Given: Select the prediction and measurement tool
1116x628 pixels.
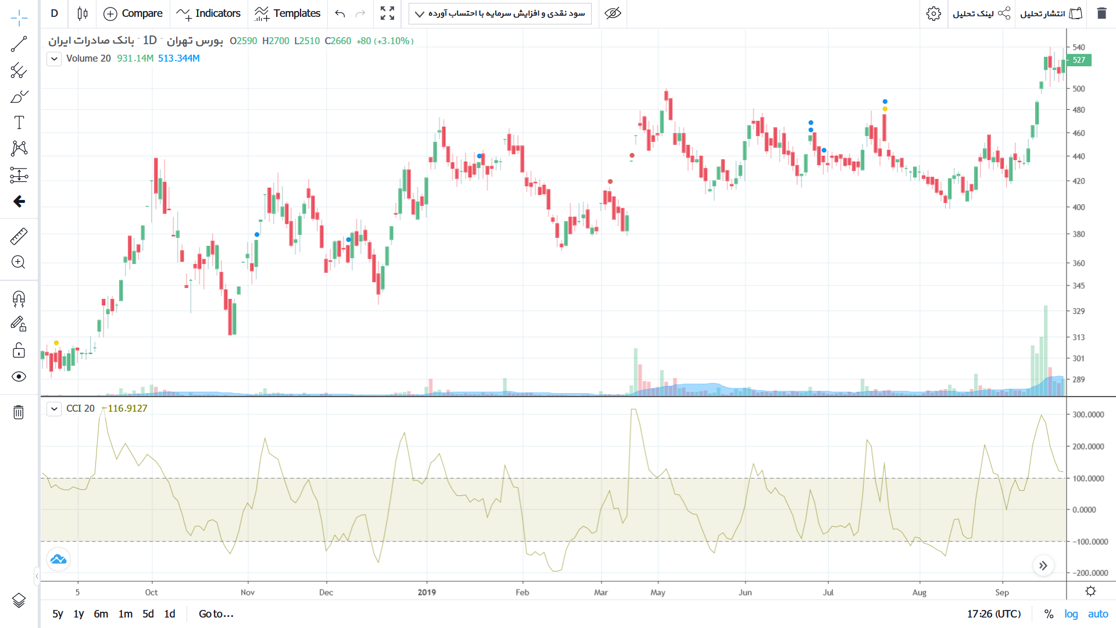Looking at the screenshot, I should [x=19, y=175].
